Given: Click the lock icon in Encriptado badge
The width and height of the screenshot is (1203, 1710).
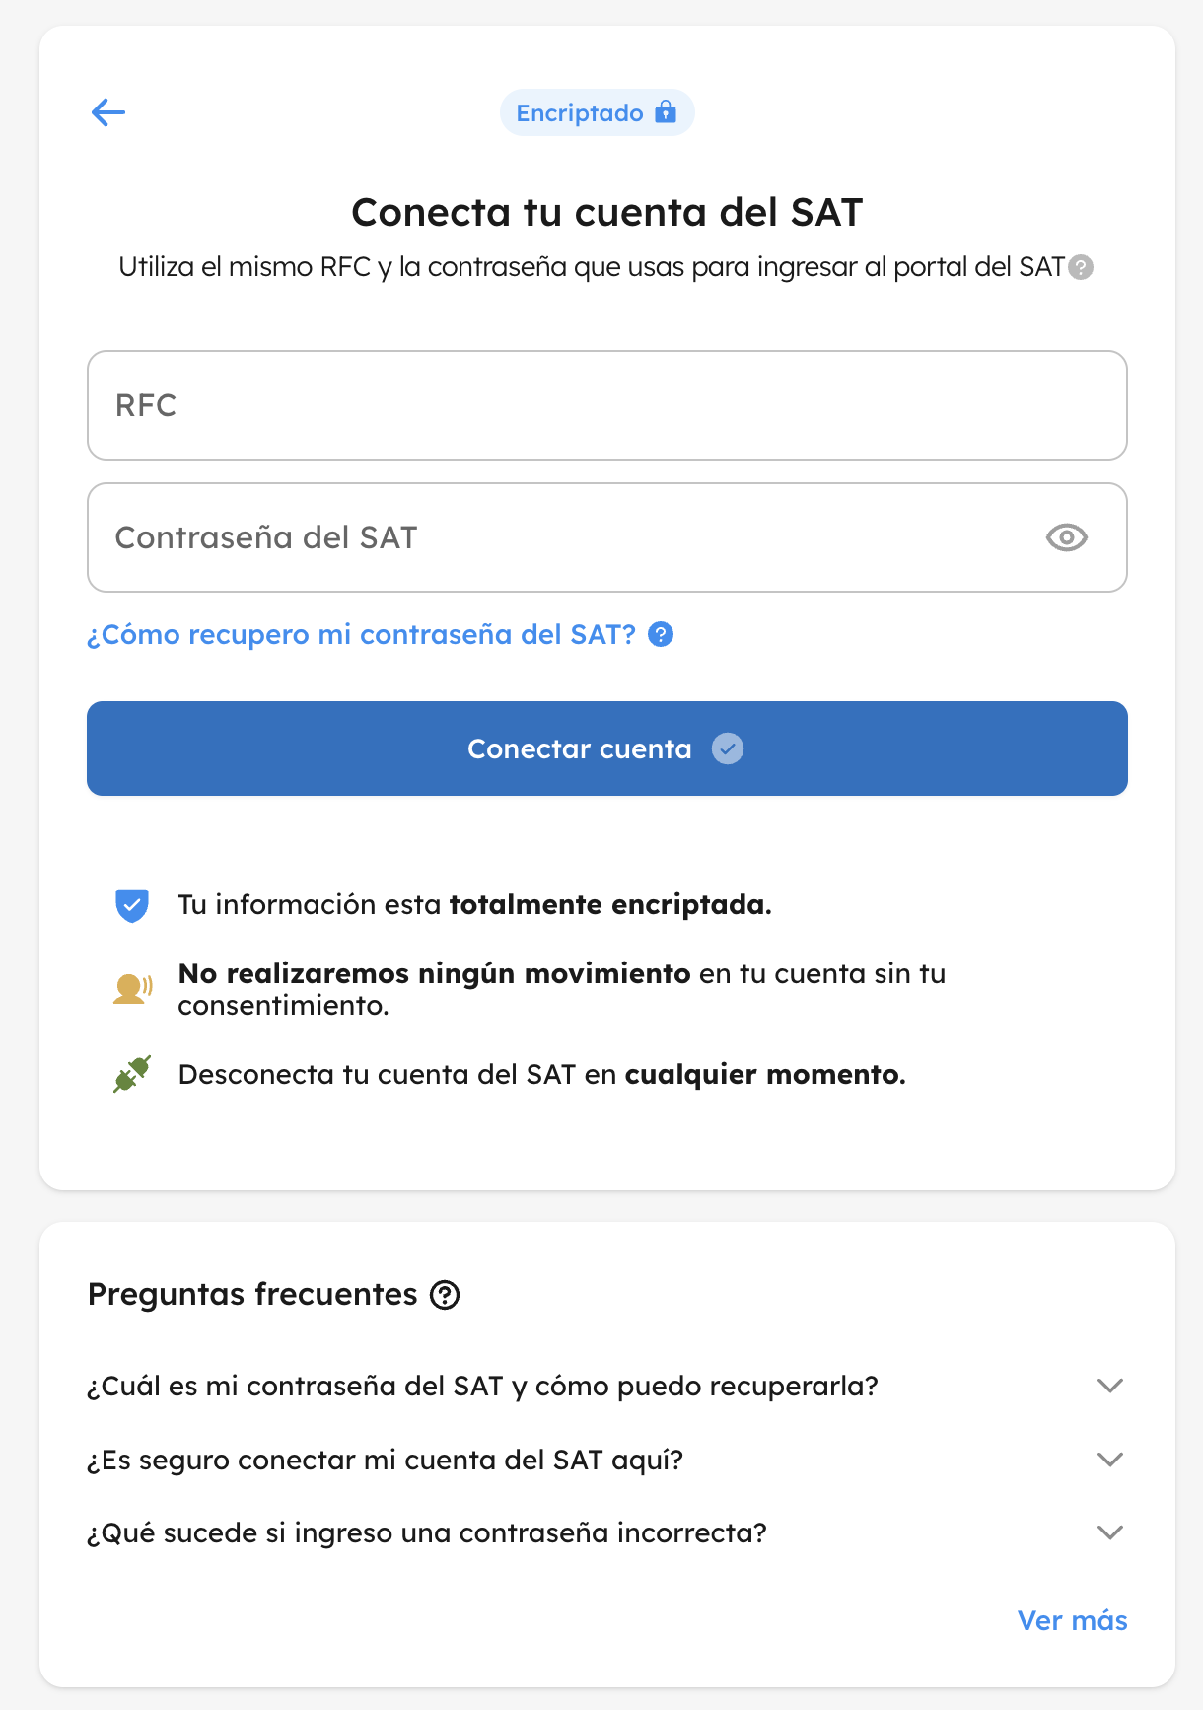Looking at the screenshot, I should click(667, 111).
